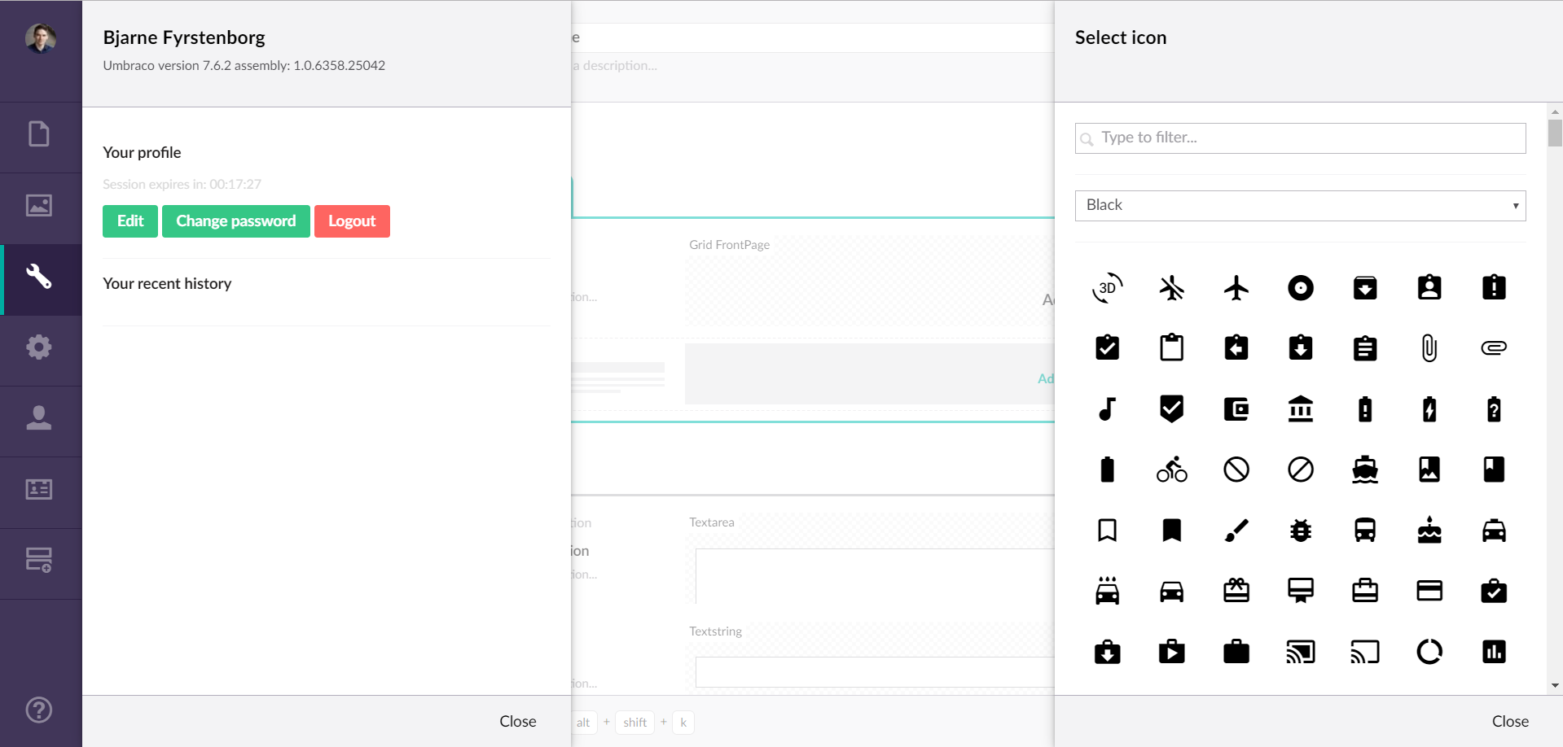
Task: Select the vertical paperclip attachment icon
Action: (1429, 348)
